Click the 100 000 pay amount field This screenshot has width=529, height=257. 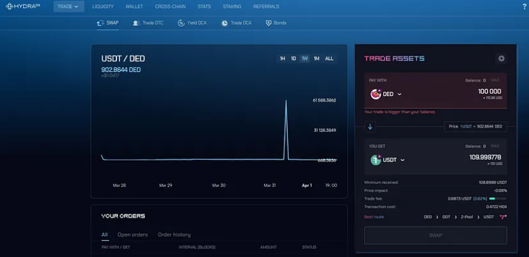tap(489, 92)
